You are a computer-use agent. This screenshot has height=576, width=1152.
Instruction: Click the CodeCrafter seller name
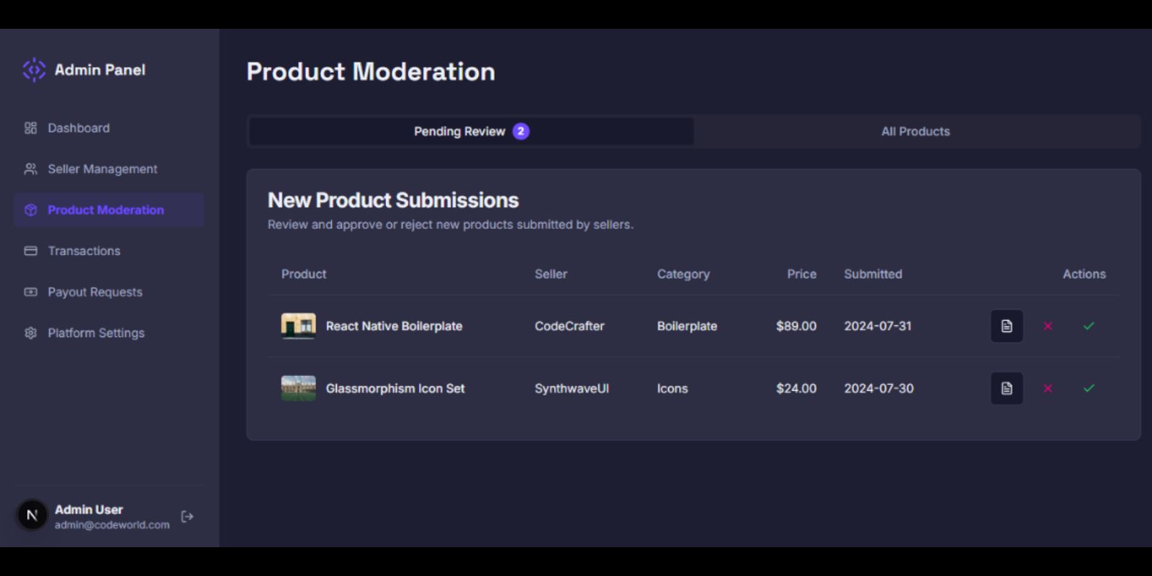[569, 326]
